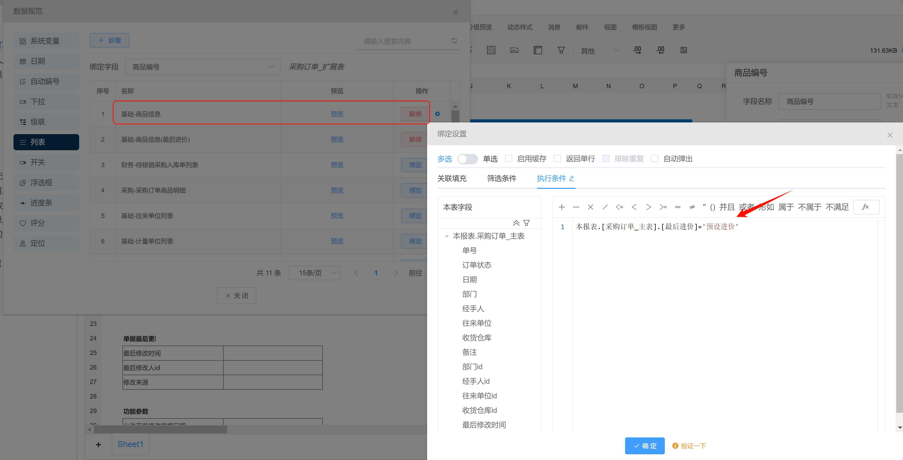Viewport: 903px width, 460px height.
Task: Click the multiply operator in formula toolbar
Action: click(x=591, y=207)
